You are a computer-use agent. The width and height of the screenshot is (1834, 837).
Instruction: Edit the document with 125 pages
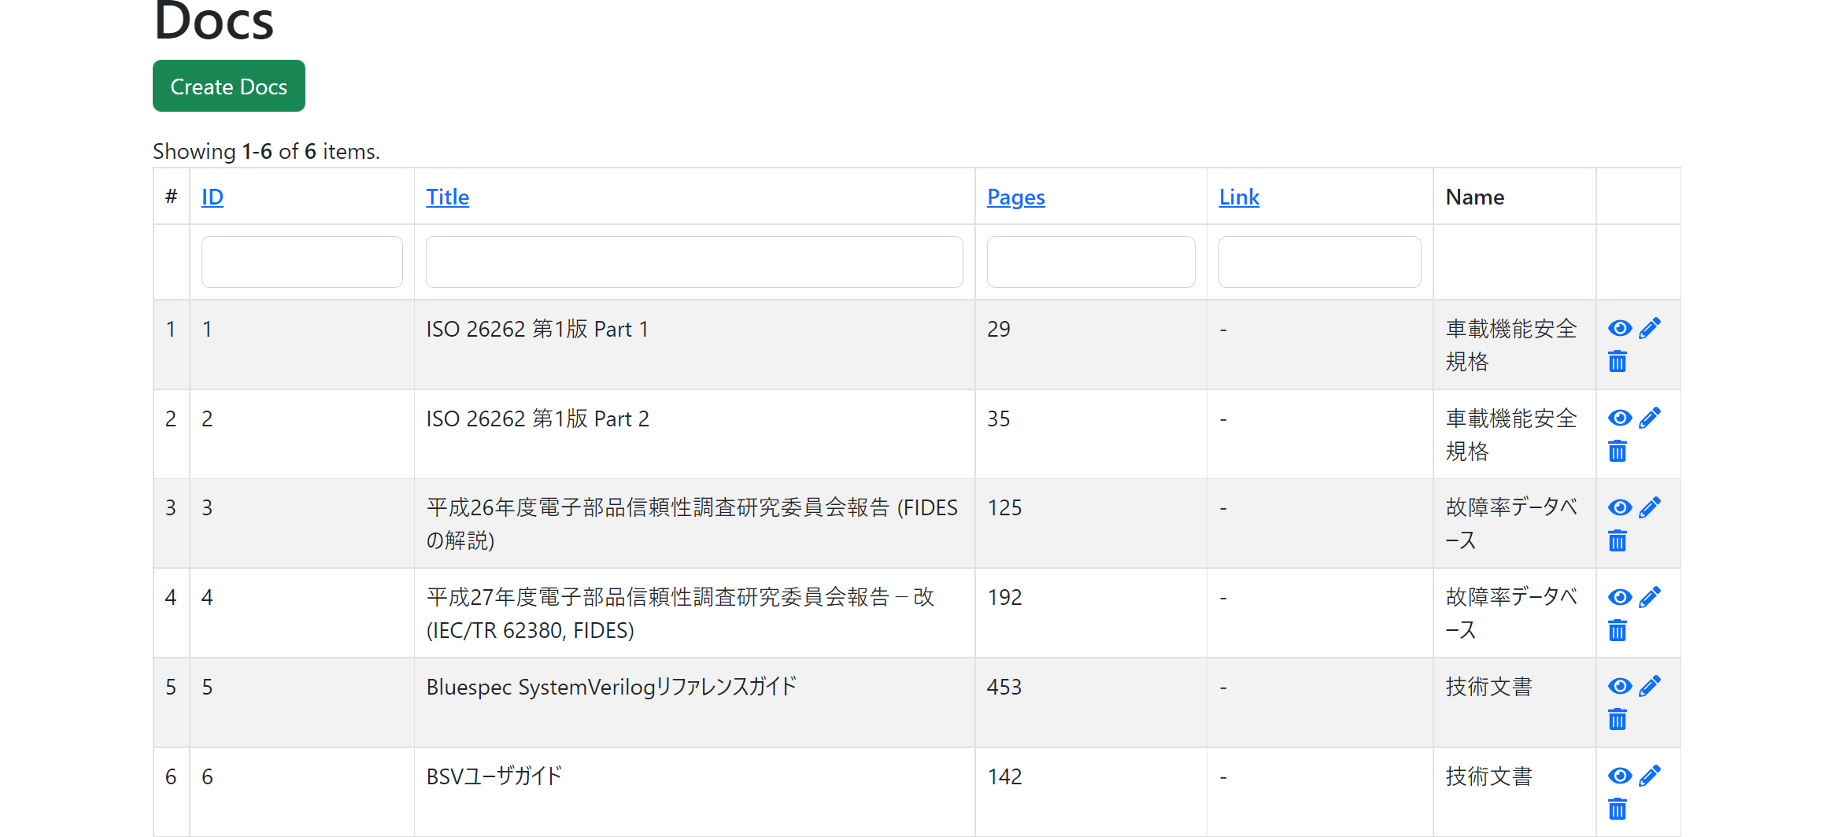pos(1650,507)
